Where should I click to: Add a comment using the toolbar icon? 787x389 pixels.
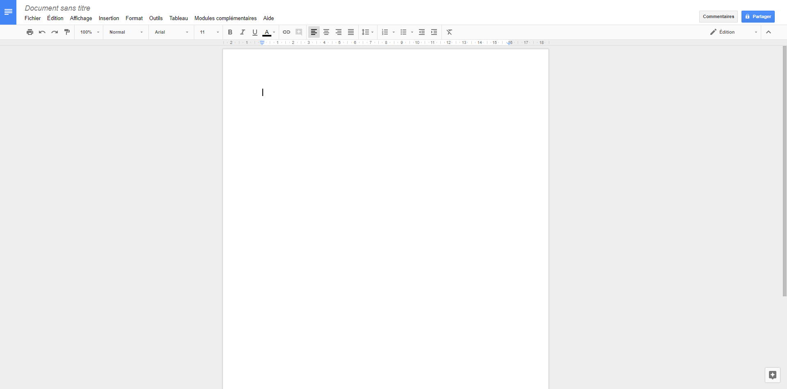click(299, 32)
